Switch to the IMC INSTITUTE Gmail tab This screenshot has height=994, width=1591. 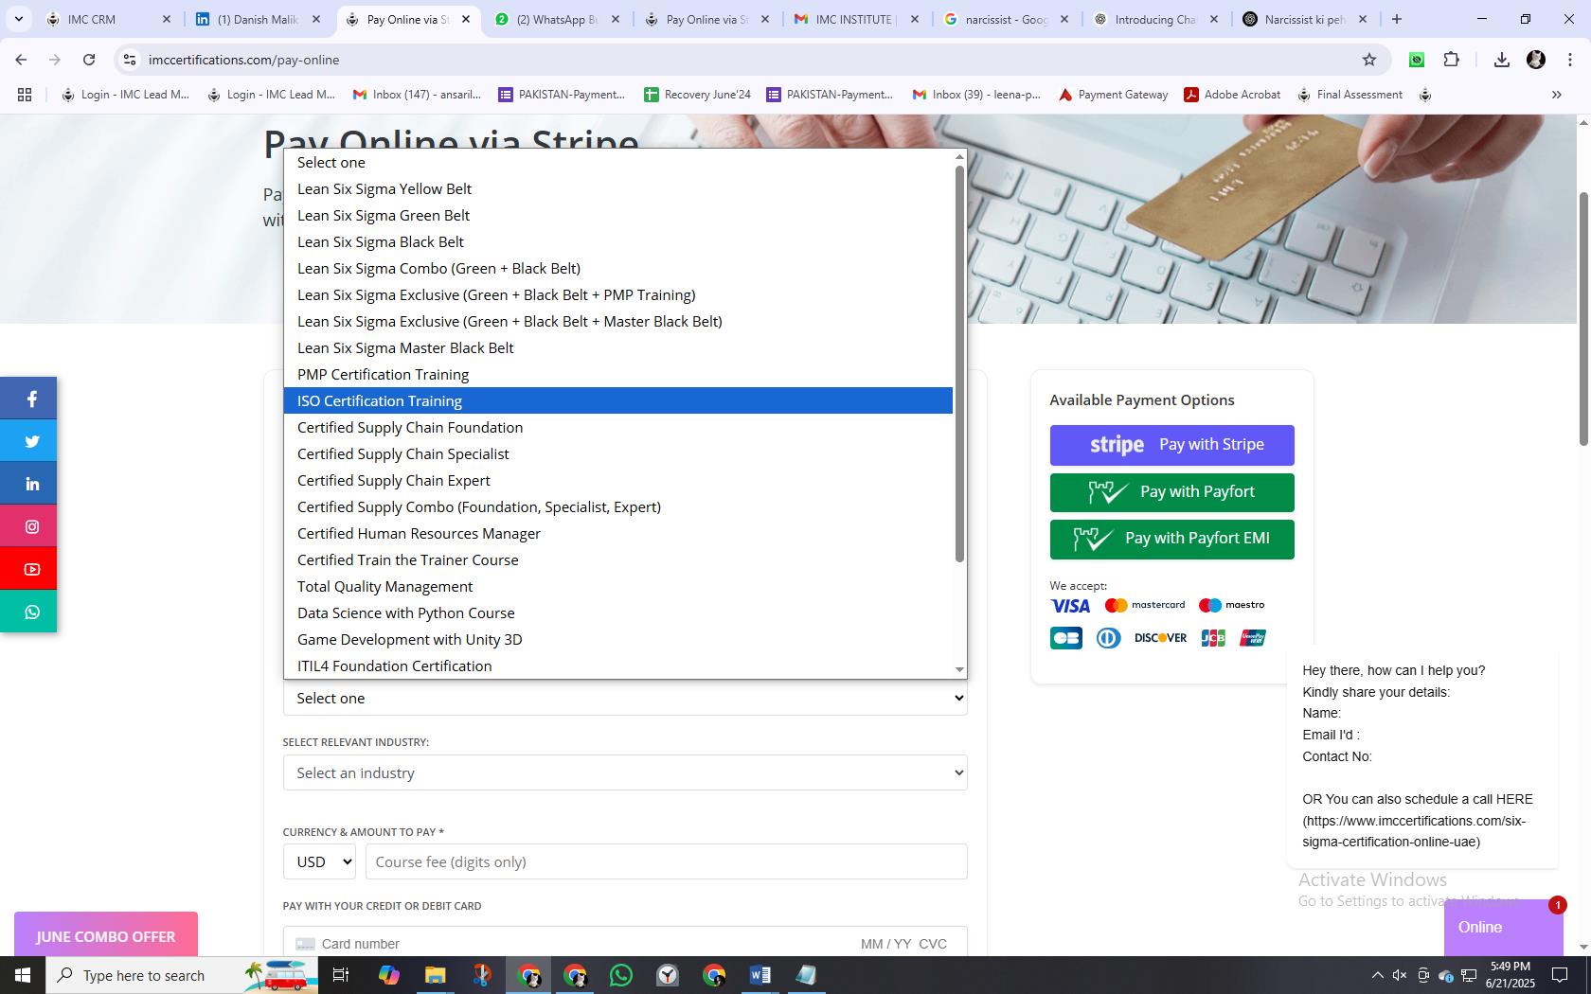(856, 19)
